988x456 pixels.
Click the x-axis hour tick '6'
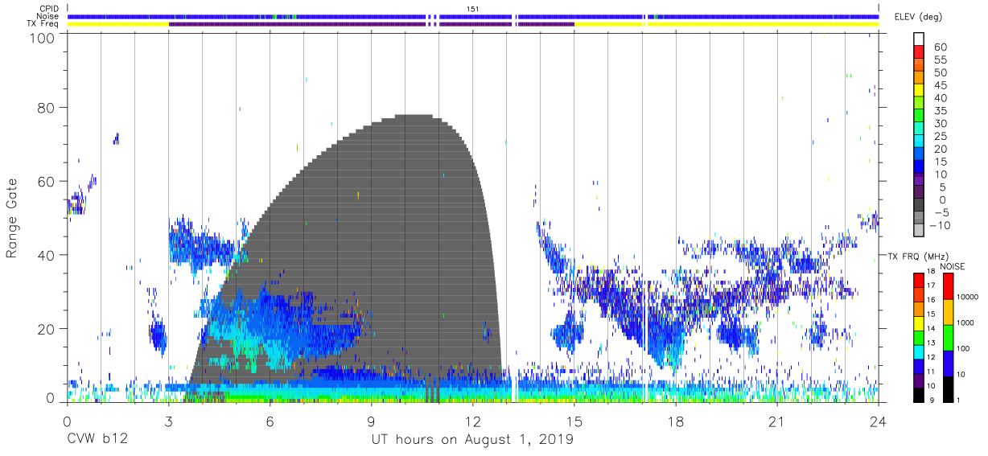[x=270, y=421]
